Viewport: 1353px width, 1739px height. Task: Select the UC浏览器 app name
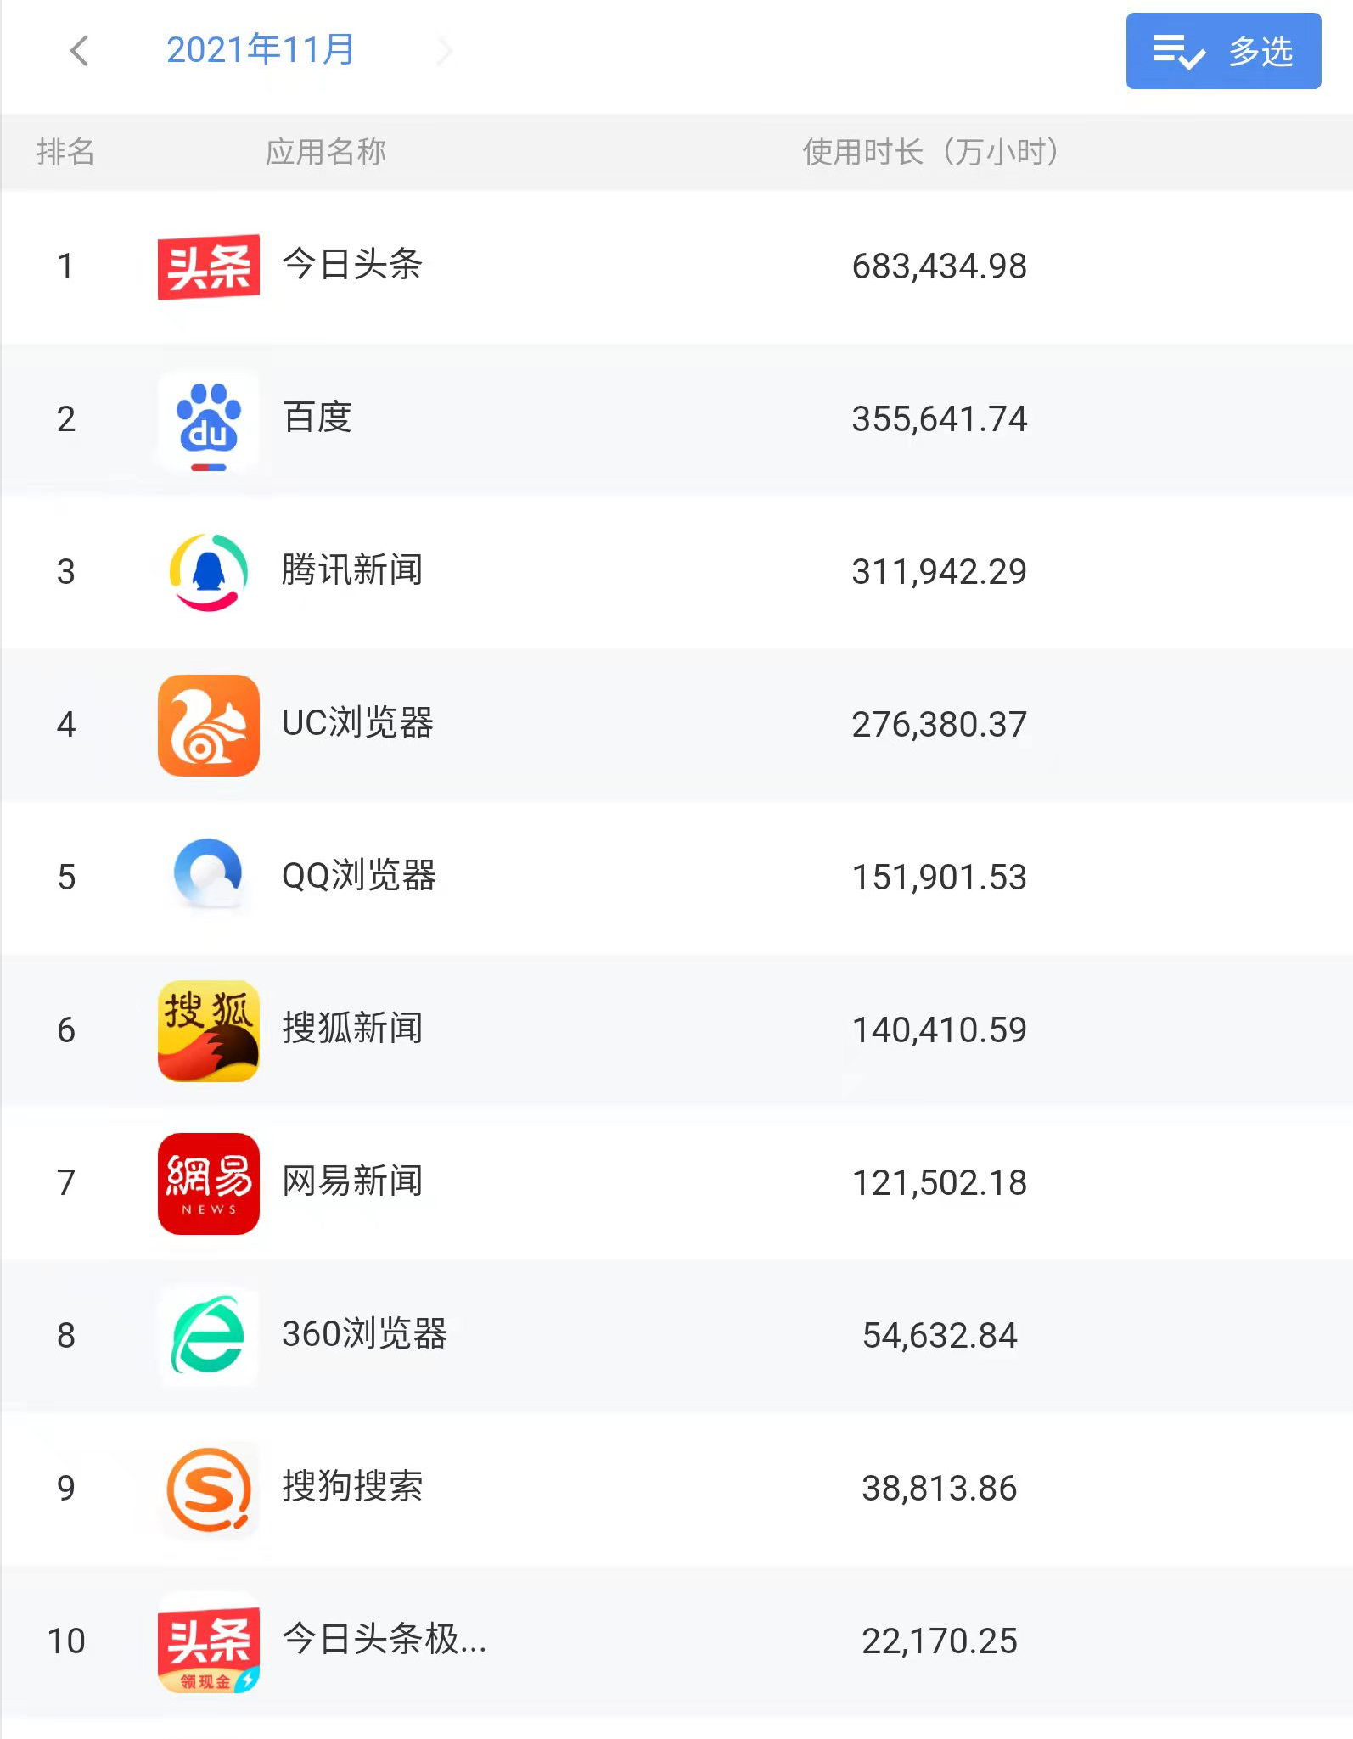click(357, 723)
